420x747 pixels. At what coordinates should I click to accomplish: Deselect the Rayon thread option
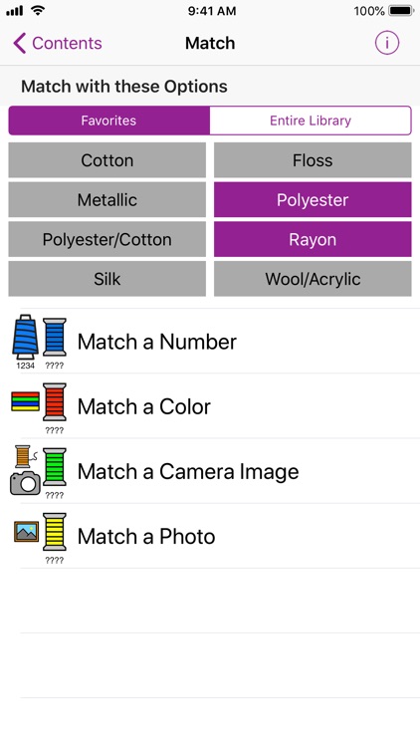313,239
